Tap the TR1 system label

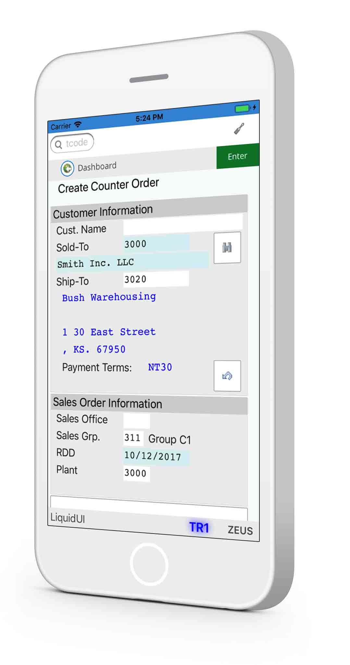tap(199, 528)
